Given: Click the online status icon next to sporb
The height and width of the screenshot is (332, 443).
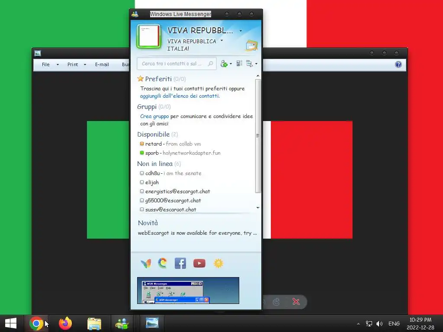Looking at the screenshot, I should 142,153.
